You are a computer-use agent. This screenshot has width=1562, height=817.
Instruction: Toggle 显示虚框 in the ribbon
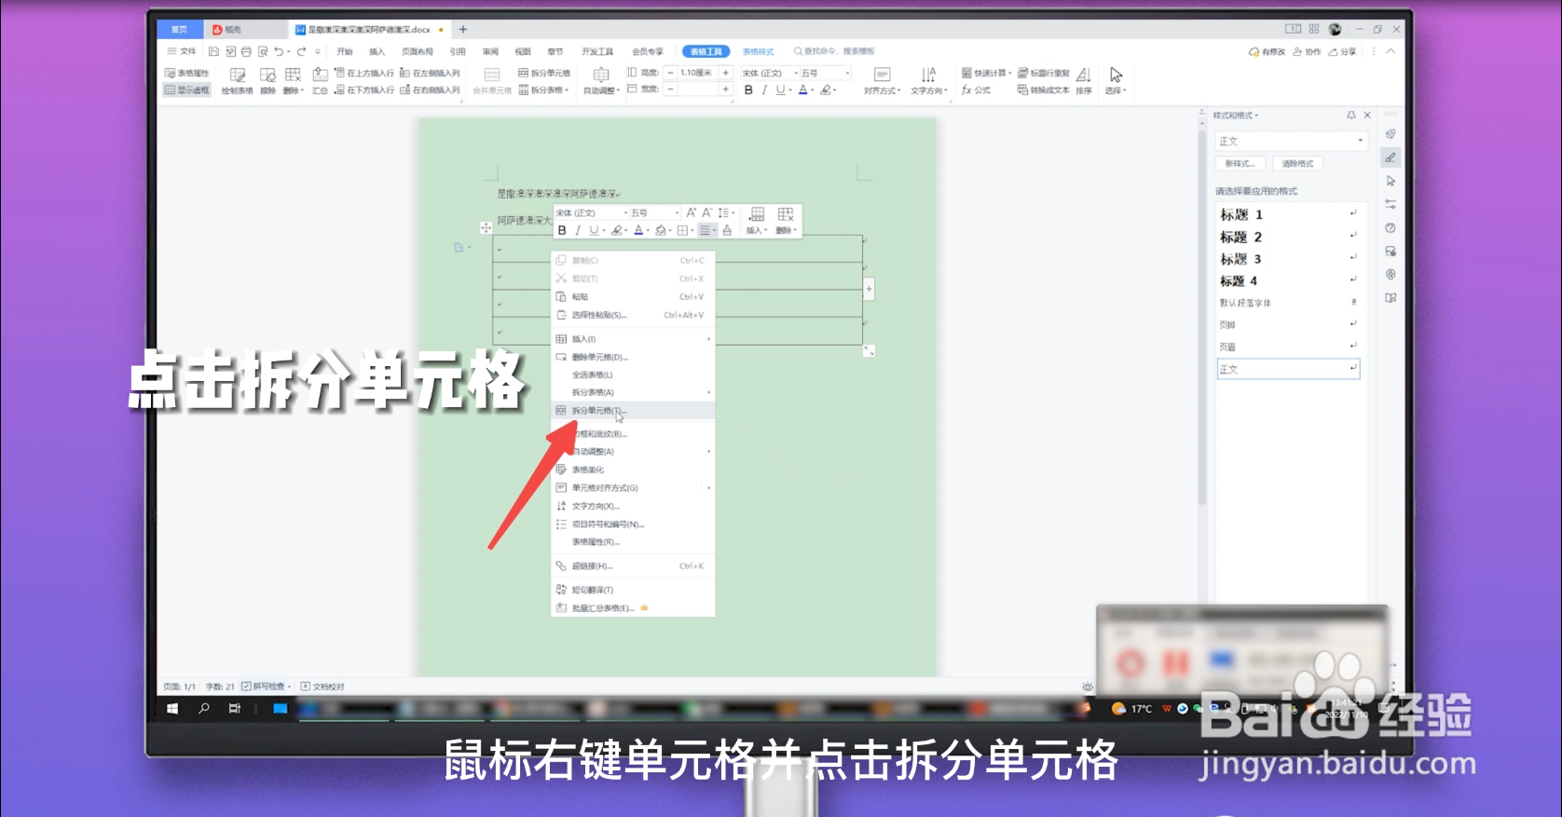[x=187, y=90]
